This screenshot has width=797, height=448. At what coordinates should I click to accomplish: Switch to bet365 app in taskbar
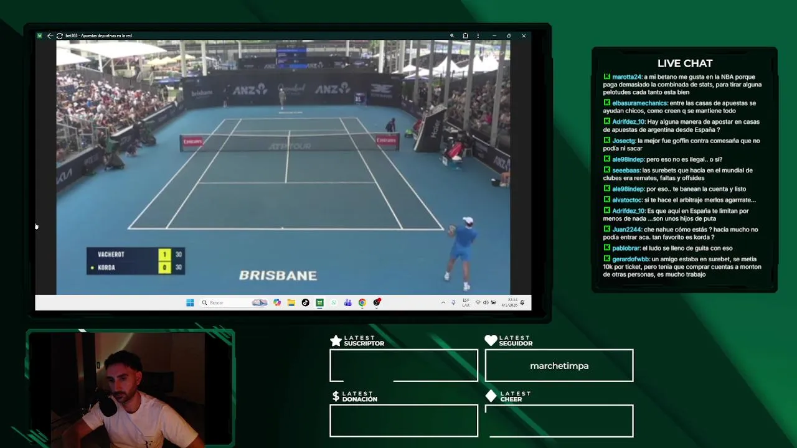coord(319,302)
